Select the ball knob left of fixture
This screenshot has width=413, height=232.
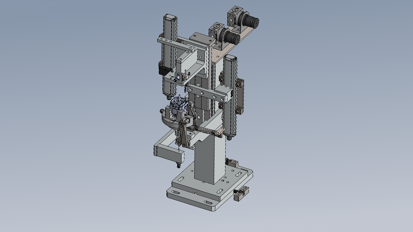(161, 110)
